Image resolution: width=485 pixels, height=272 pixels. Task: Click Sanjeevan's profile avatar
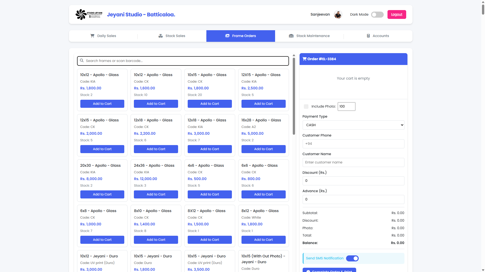click(x=338, y=15)
